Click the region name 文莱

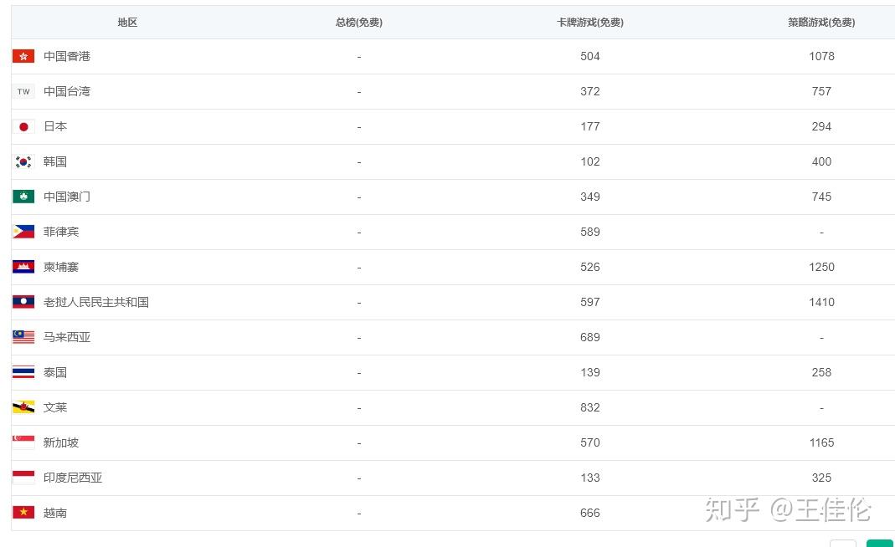coord(55,407)
